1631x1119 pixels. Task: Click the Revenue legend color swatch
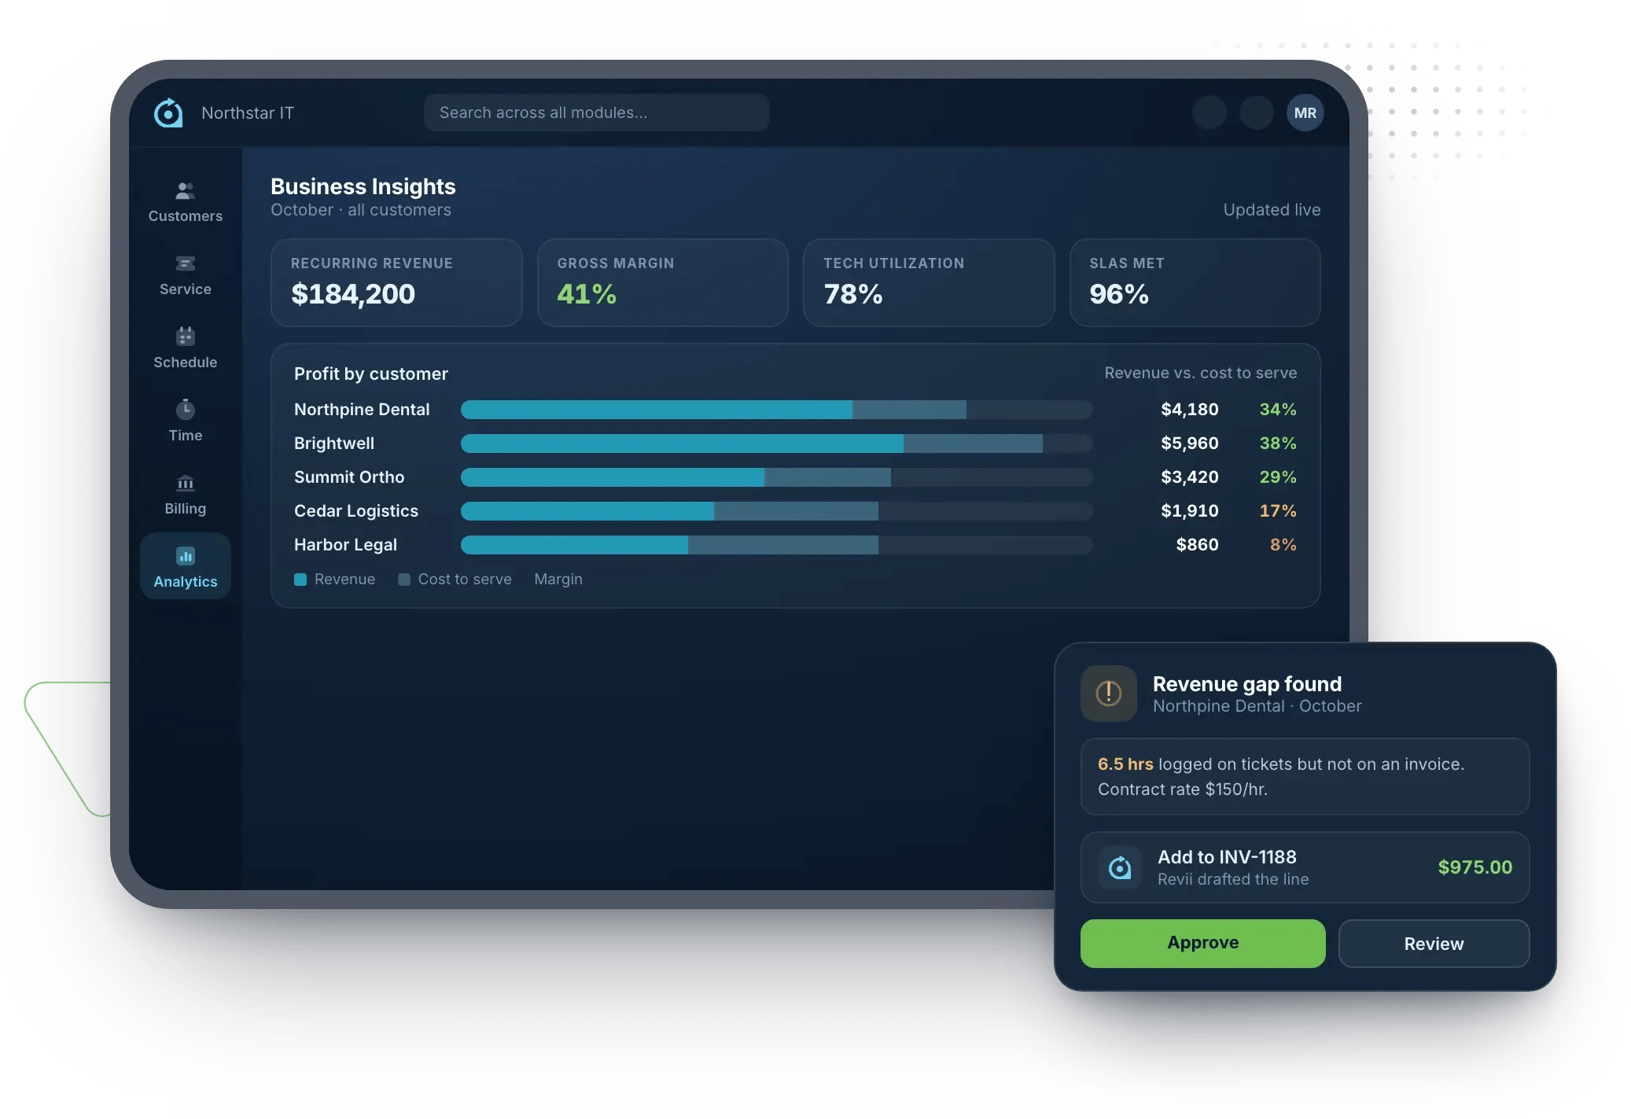[300, 580]
